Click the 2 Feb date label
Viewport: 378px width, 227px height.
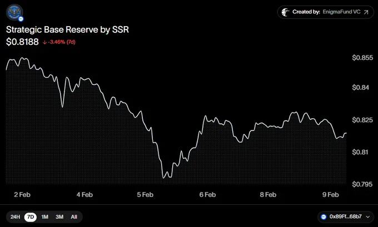point(22,195)
